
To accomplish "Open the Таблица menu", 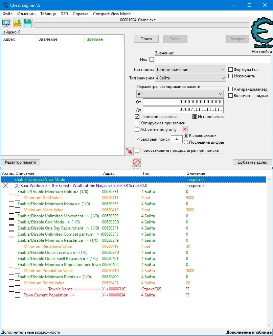I will click(48, 14).
